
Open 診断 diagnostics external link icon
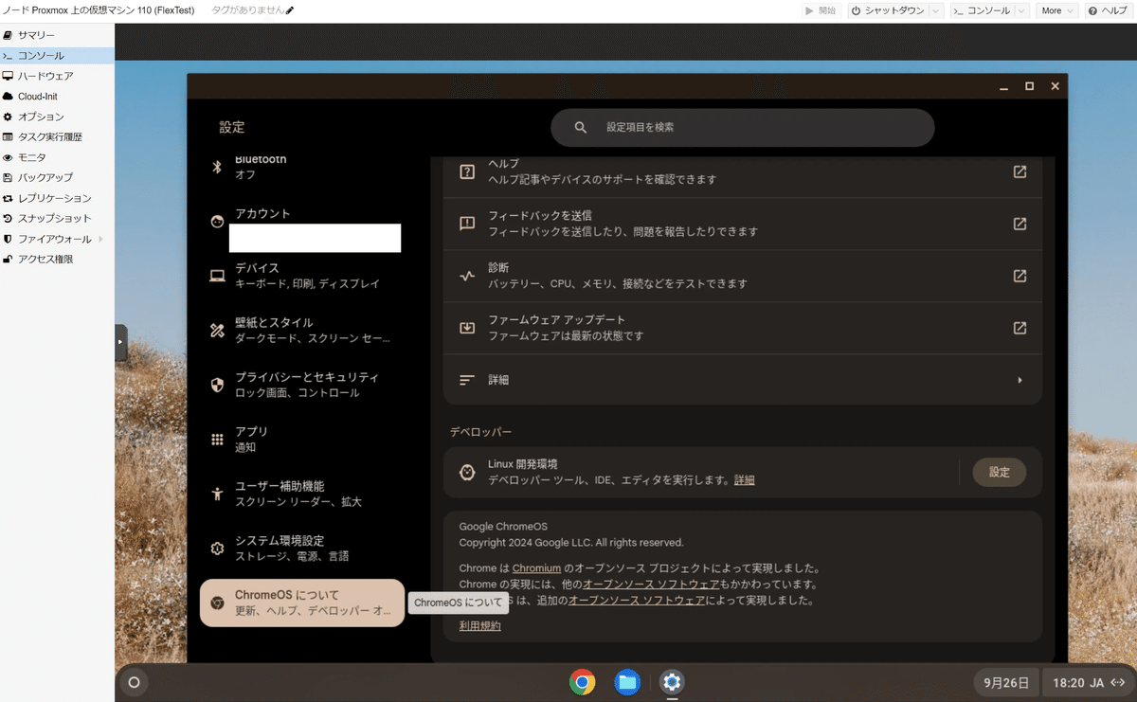(x=1020, y=276)
